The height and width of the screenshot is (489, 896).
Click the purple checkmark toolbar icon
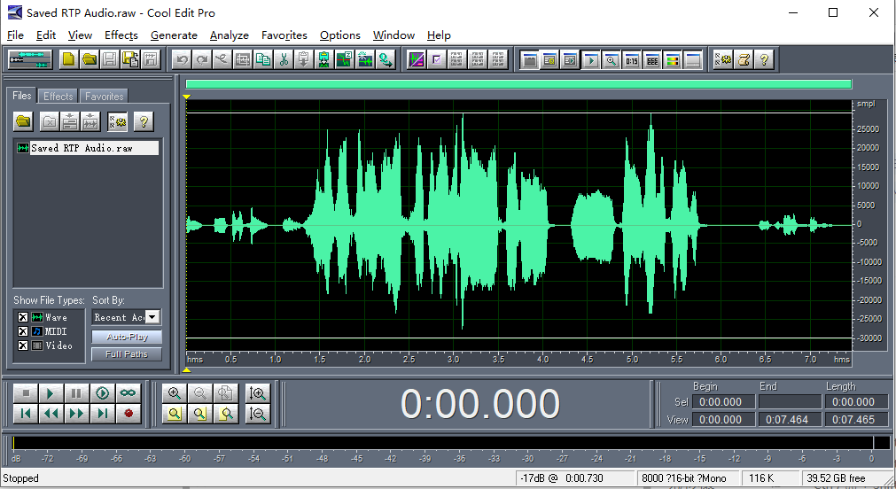[x=437, y=59]
